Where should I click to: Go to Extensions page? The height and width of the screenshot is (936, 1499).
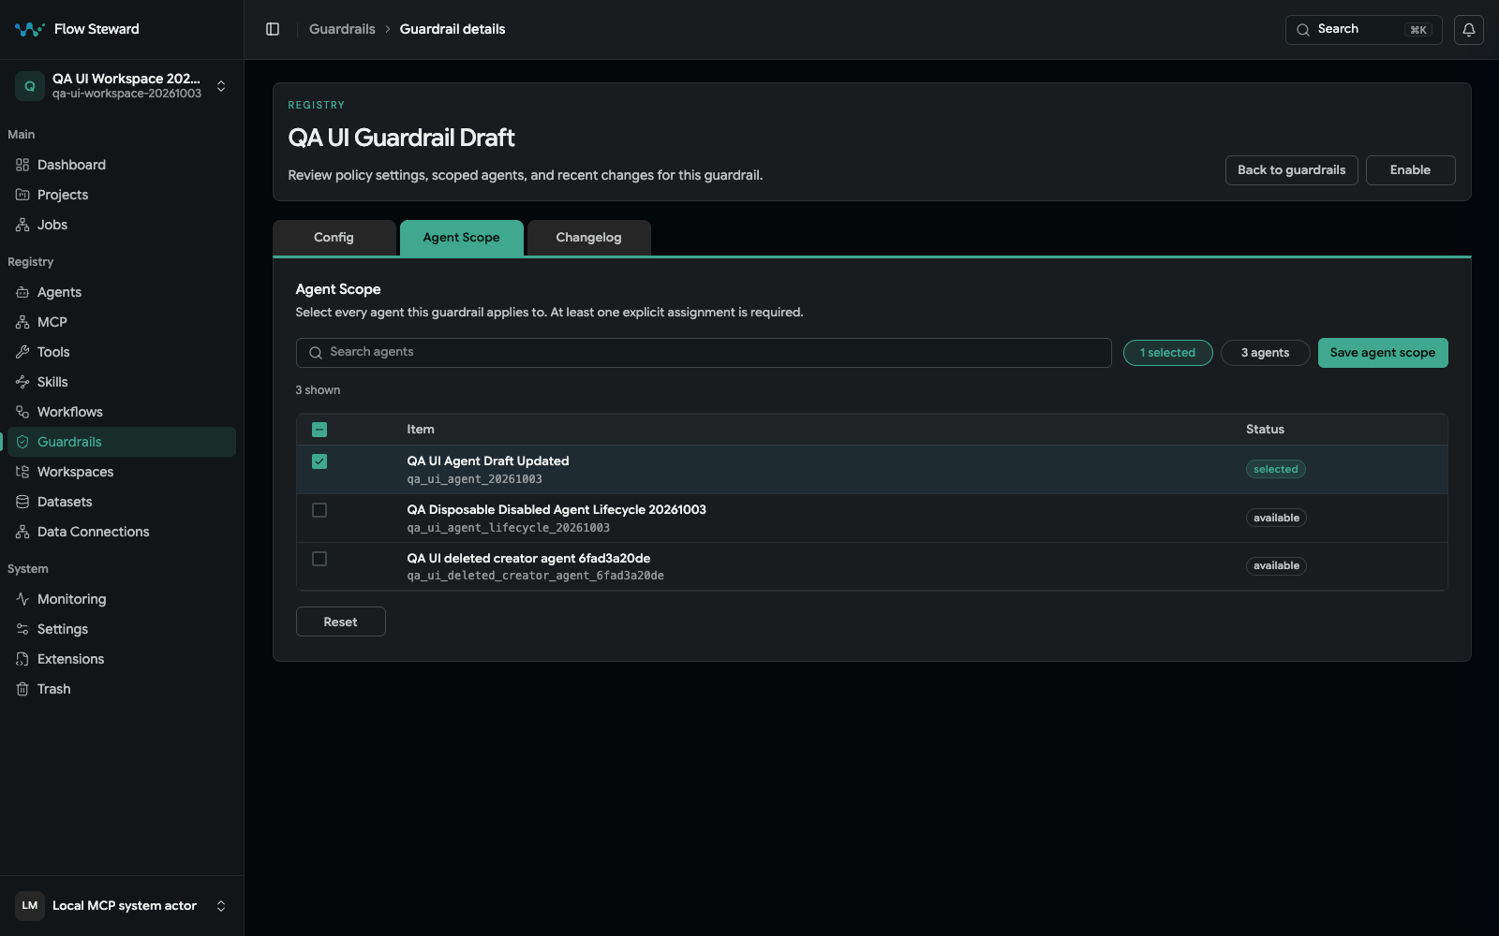click(x=122, y=659)
